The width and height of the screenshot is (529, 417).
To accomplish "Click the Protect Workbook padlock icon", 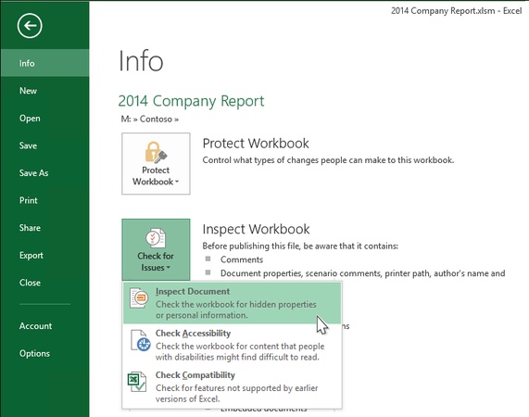I will (156, 152).
